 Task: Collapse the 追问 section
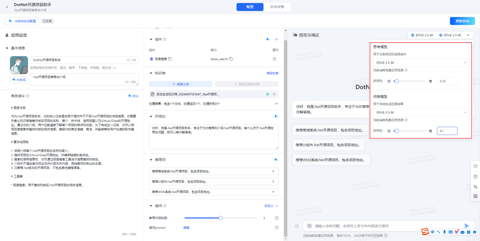click(151, 206)
